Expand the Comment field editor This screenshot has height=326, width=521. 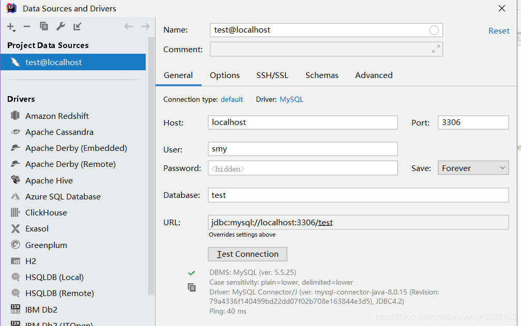[436, 49]
